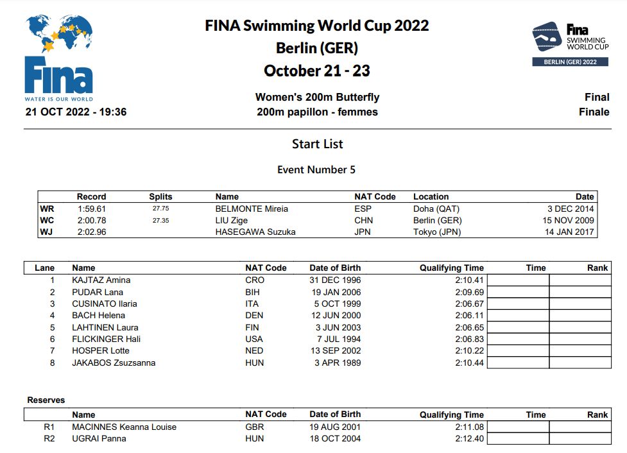Click the Start List heading
Viewport: 627px width, 453px height.
coord(317,144)
